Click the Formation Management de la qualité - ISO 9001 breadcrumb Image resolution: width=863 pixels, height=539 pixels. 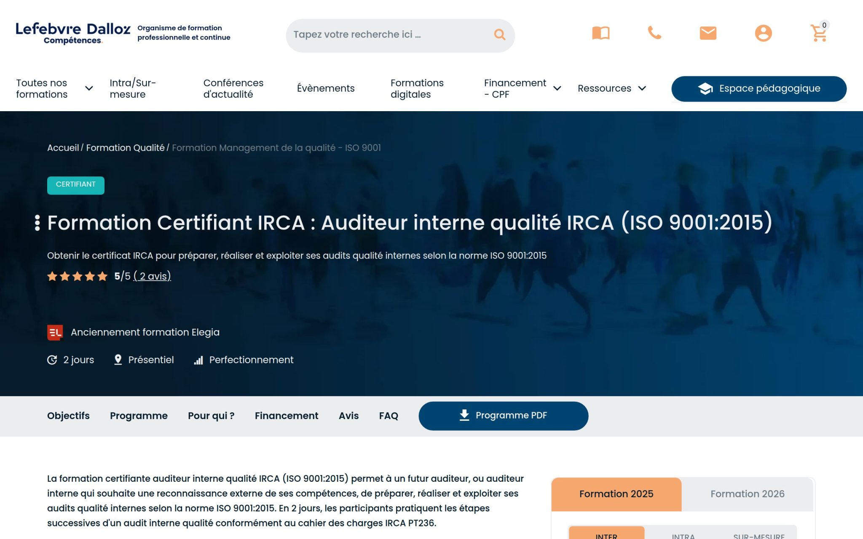276,148
